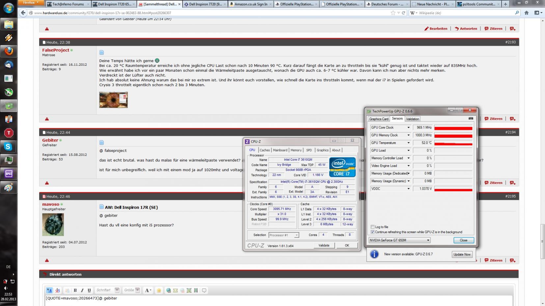Click Validate button in CPU-Z
The height and width of the screenshot is (306, 545).
click(x=324, y=246)
